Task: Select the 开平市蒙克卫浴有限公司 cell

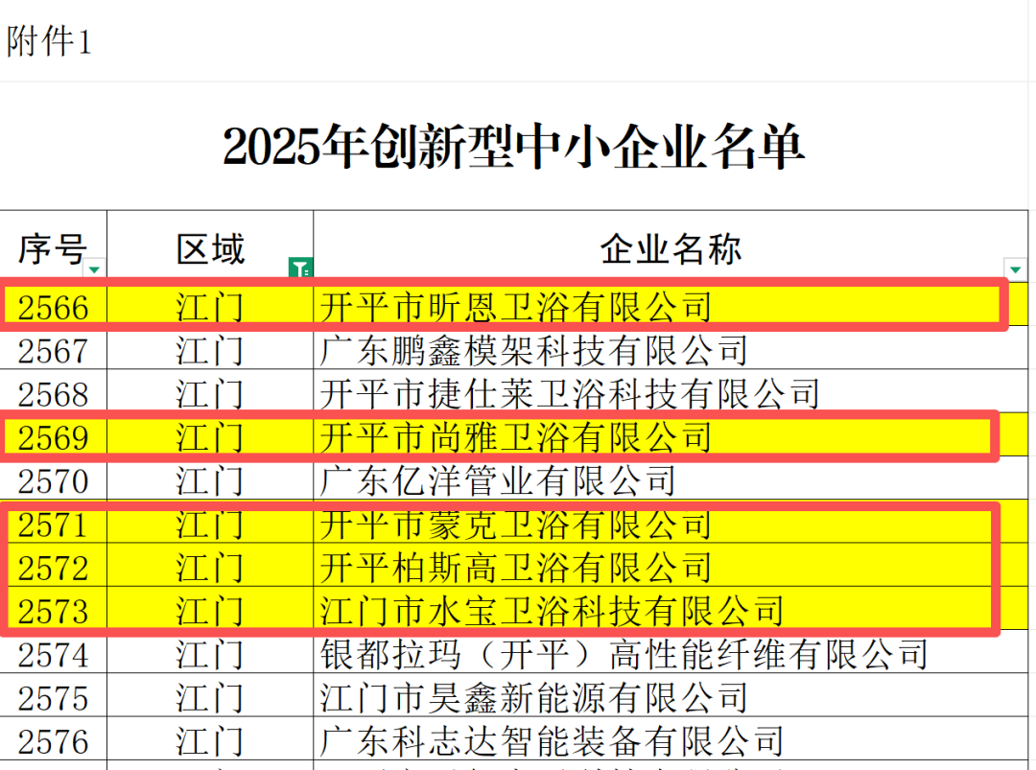Action: [x=516, y=525]
